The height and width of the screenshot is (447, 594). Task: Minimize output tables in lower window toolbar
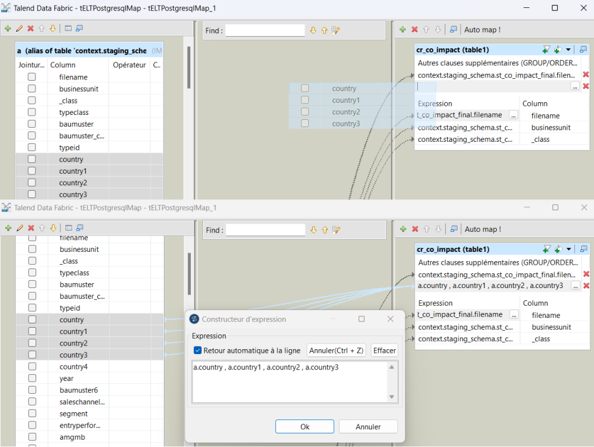tap(454, 229)
